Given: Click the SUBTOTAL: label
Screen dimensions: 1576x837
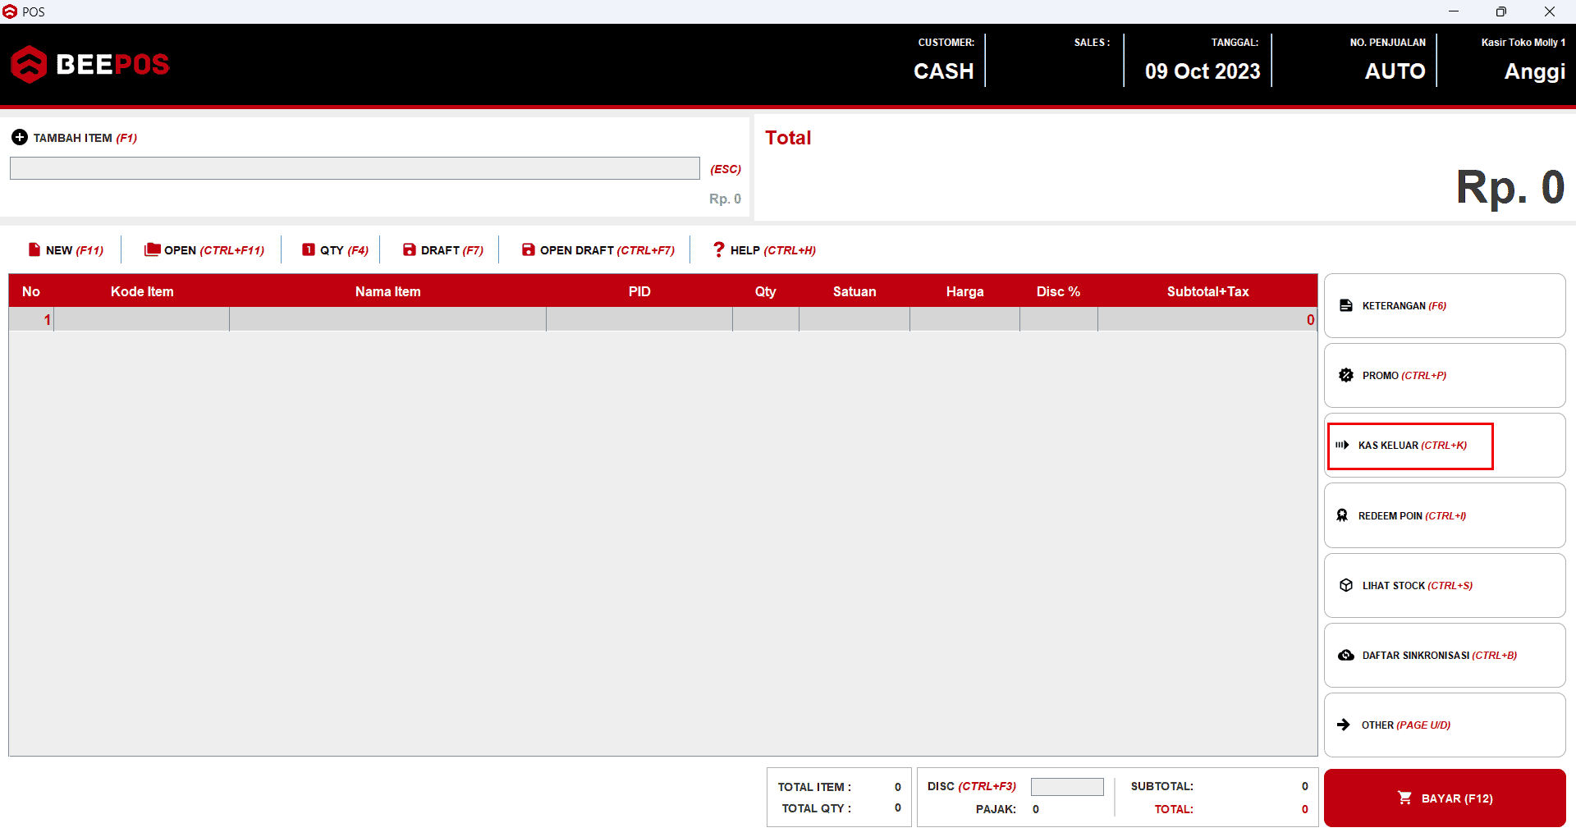Looking at the screenshot, I should coord(1161,786).
